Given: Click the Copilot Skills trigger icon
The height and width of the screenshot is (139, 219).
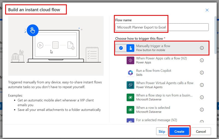Looking at the screenshot, I should (130, 73).
